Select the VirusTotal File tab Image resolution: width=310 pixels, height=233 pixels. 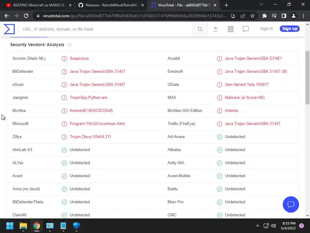pyautogui.click(x=184, y=5)
